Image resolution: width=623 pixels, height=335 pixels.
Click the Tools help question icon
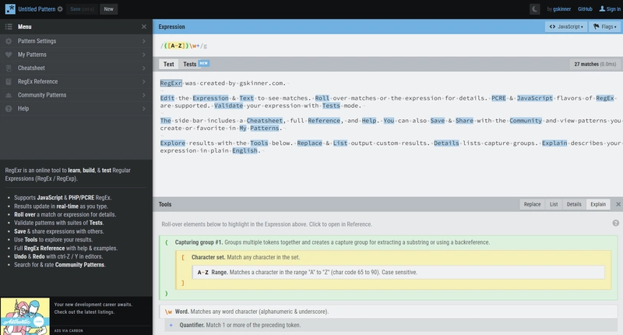pos(615,224)
